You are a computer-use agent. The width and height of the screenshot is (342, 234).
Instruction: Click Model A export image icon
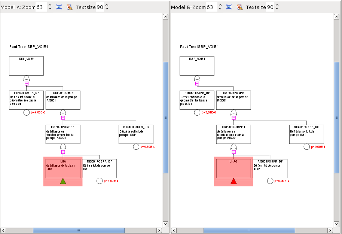69,7
